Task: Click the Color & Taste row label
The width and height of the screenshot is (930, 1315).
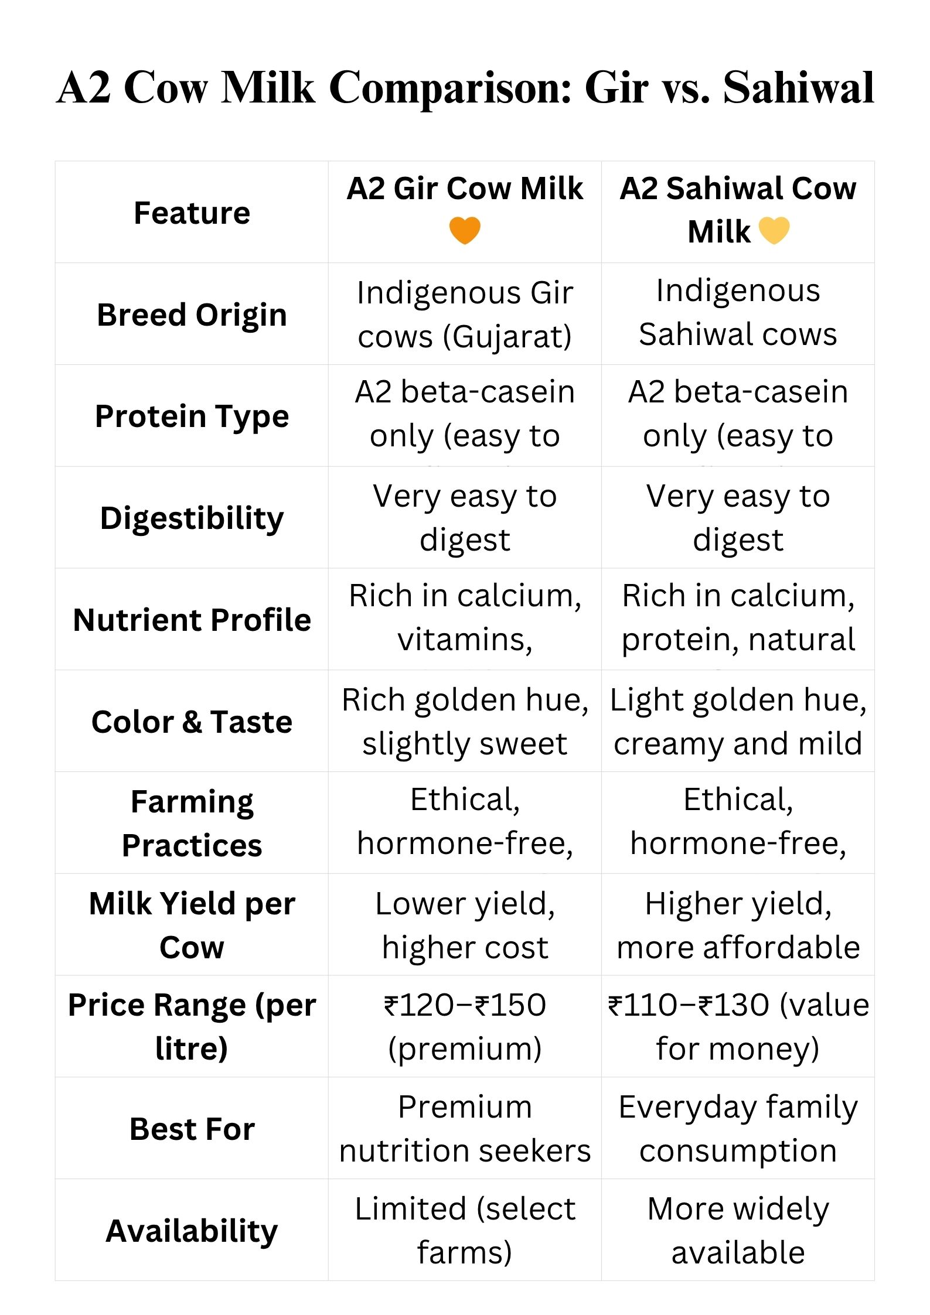Action: click(x=192, y=722)
